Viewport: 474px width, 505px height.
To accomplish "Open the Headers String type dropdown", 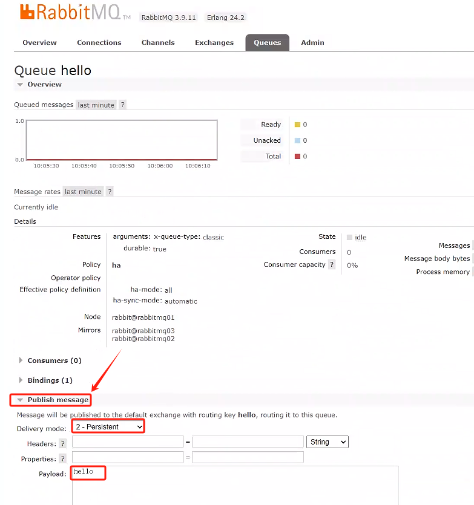I will click(x=328, y=442).
